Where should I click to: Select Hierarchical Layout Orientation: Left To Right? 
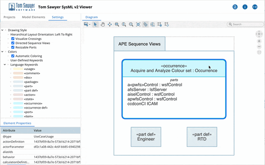point(41,35)
